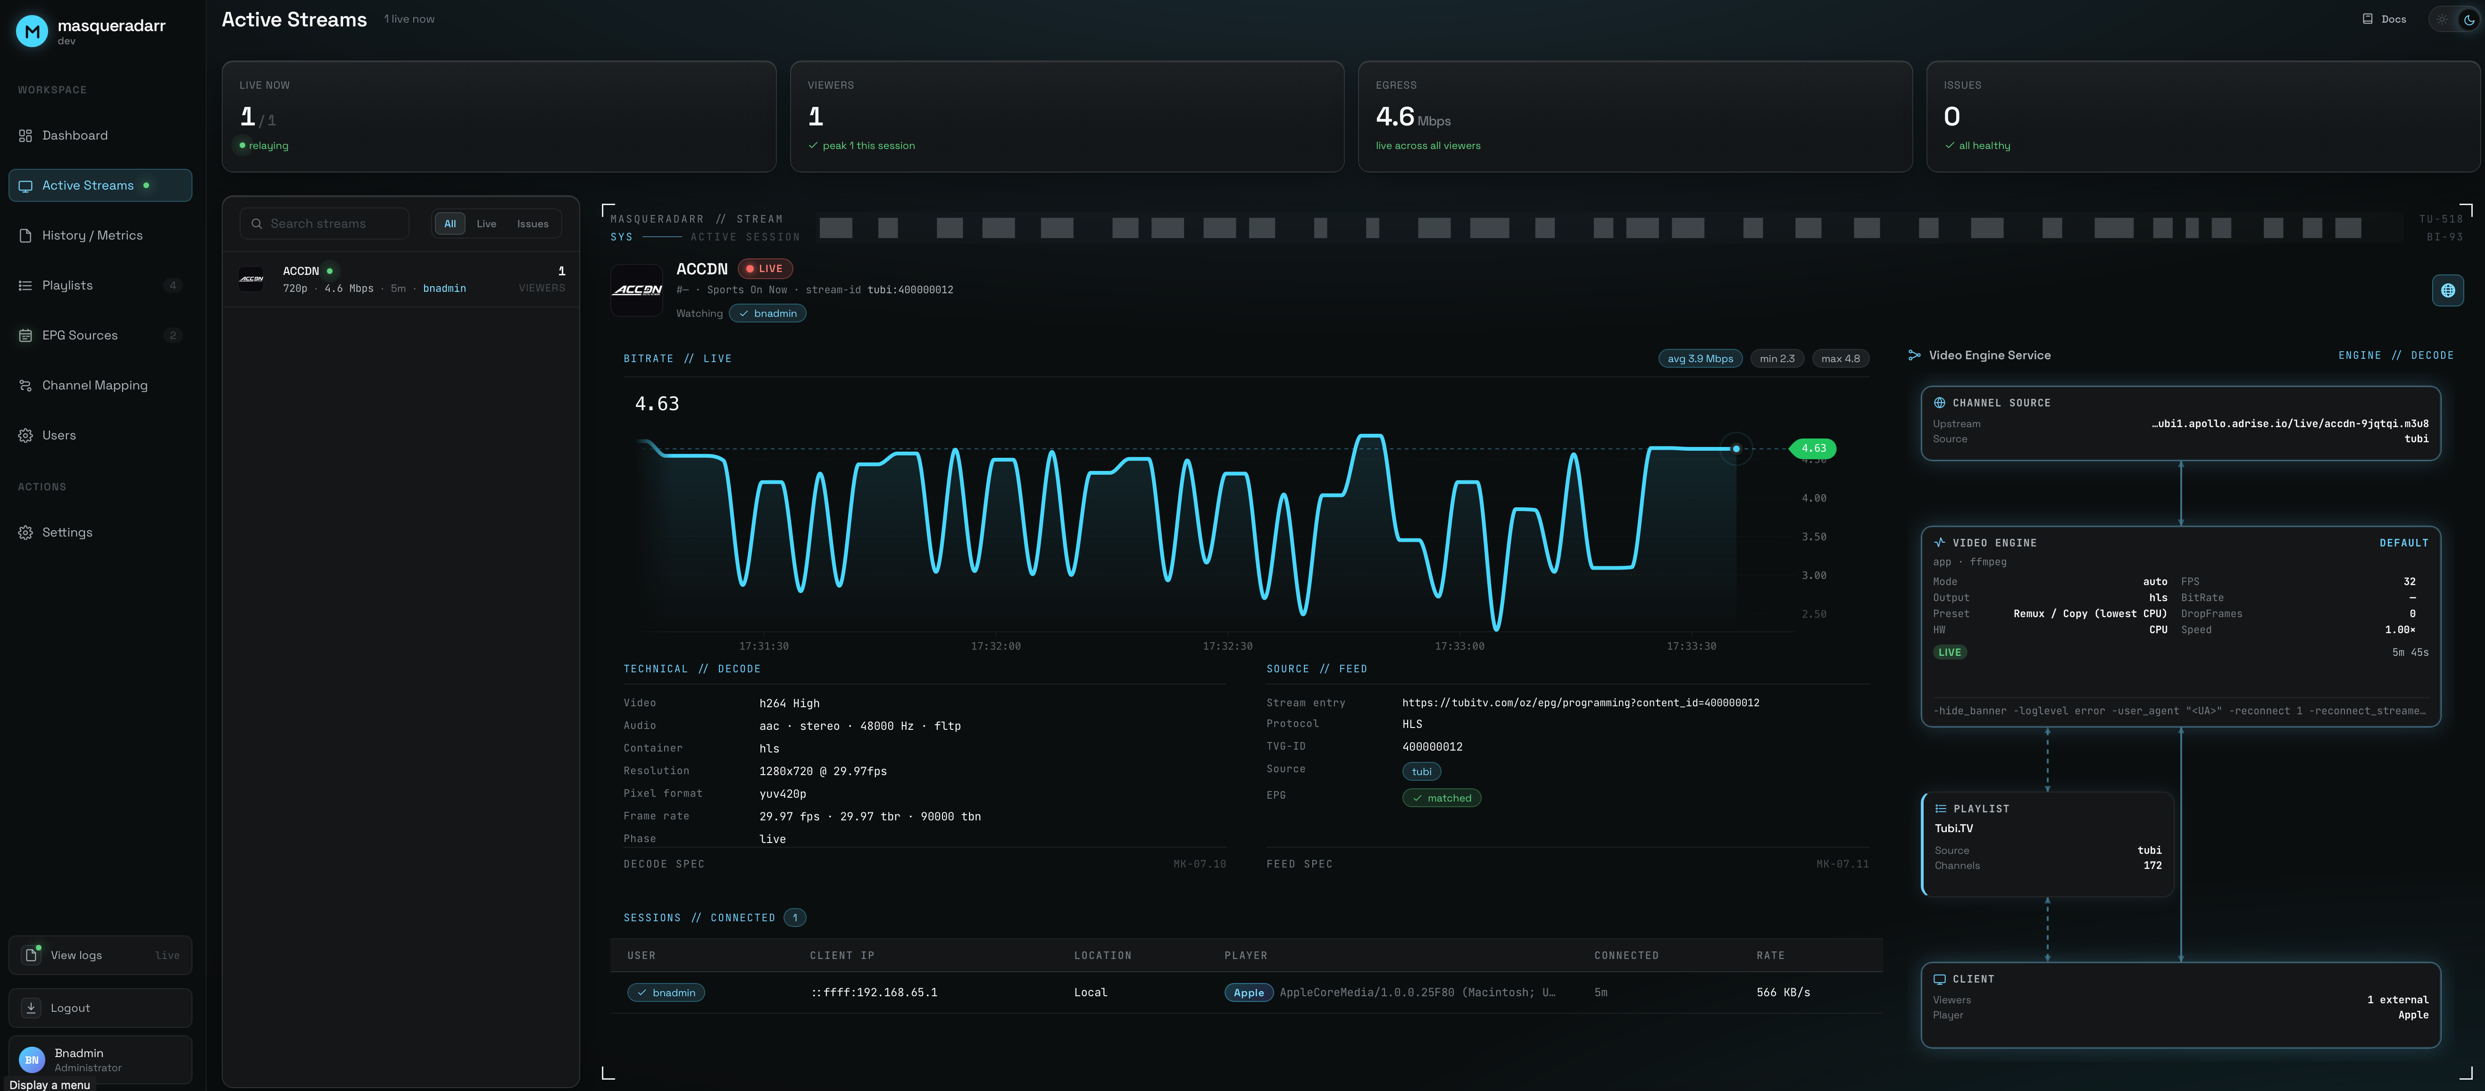
Task: Click the Settings gear icon in sidebar
Action: click(25, 533)
